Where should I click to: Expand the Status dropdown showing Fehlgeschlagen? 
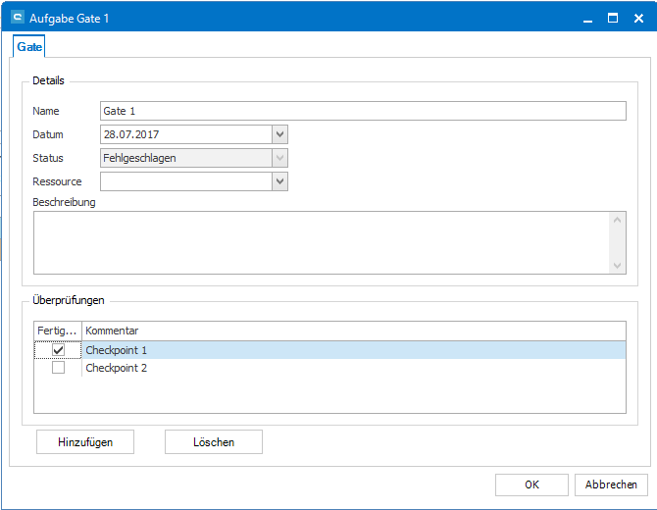[x=279, y=158]
